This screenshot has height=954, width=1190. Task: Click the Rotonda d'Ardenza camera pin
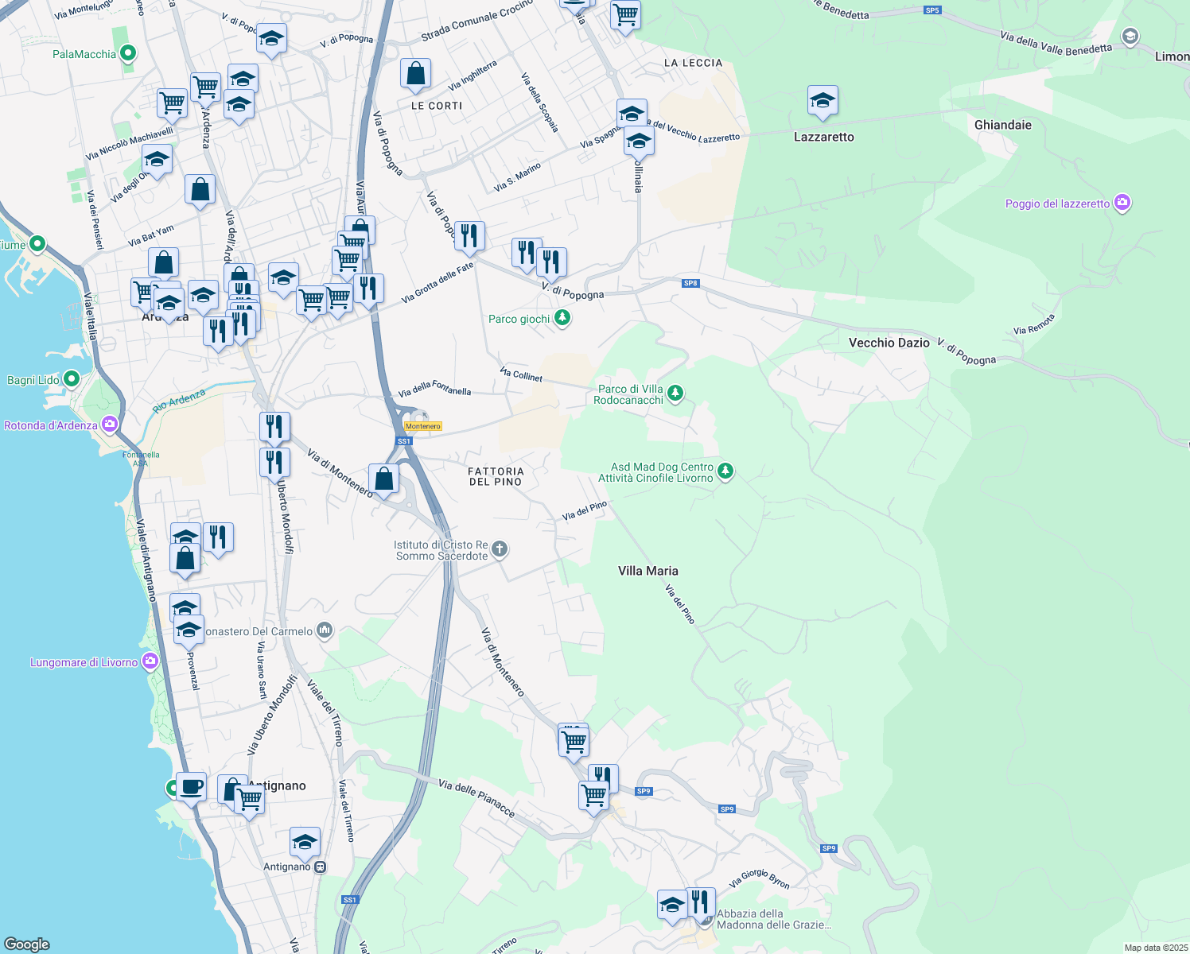click(x=110, y=425)
